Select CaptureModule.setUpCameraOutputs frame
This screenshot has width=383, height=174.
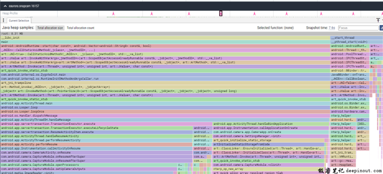[89, 169]
